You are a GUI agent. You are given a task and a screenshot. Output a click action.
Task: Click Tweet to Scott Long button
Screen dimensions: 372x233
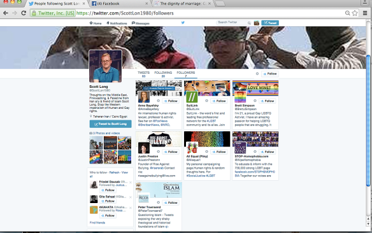[111, 124]
